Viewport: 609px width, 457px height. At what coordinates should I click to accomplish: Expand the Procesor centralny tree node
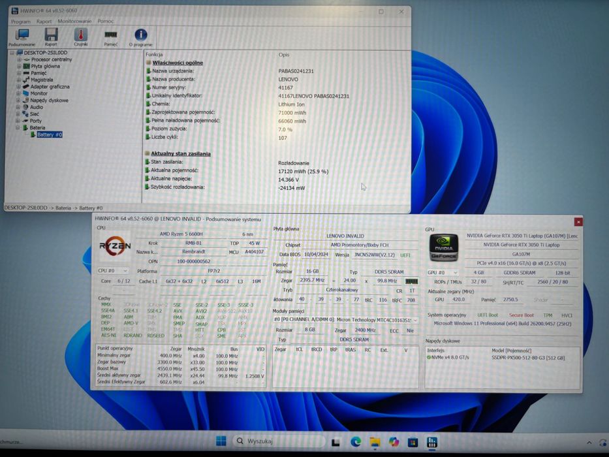pos(19,59)
